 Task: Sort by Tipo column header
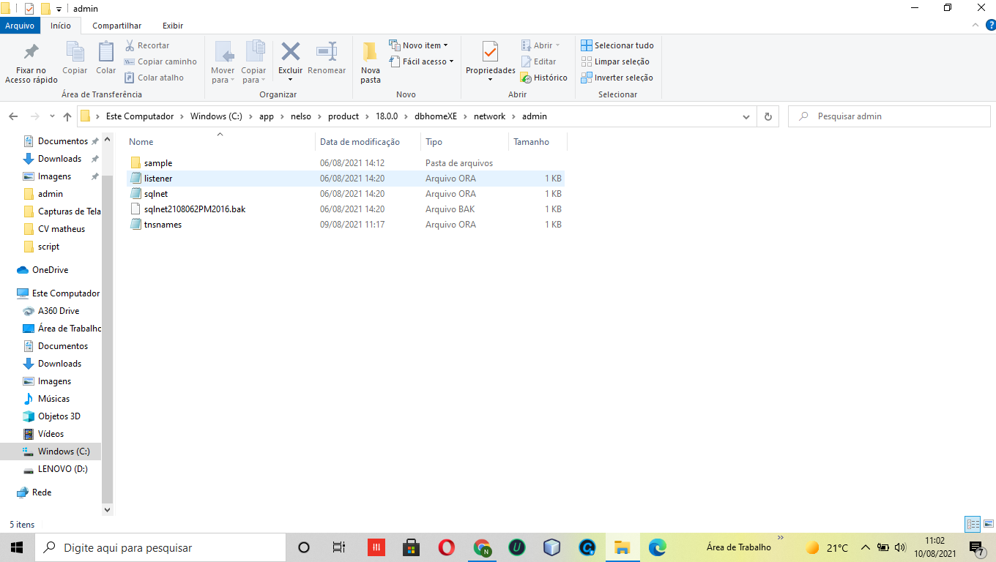point(434,142)
